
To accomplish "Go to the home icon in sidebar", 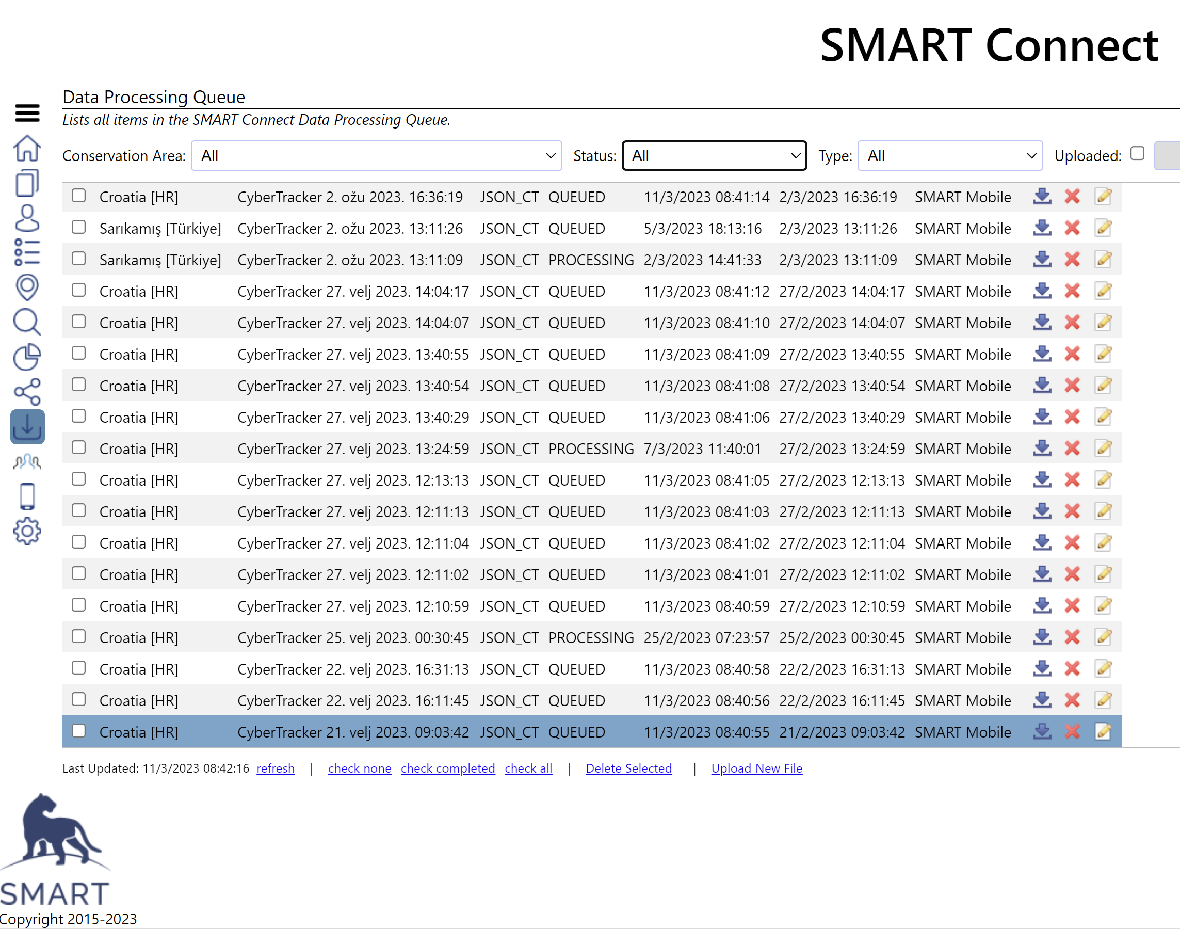I will [x=27, y=149].
